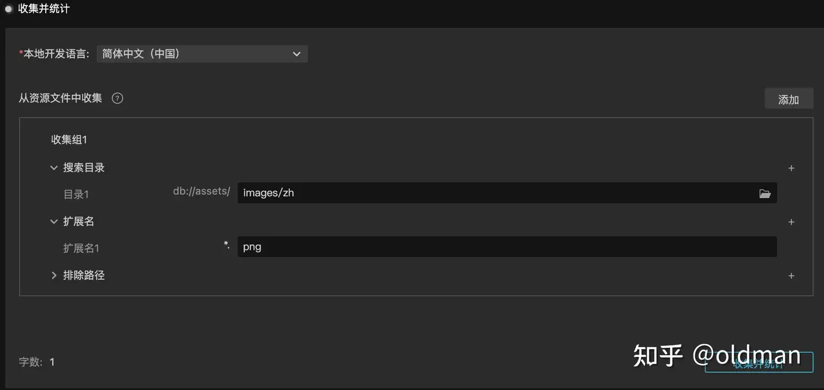Click the help icon beside 从资源文件中收集
The width and height of the screenshot is (824, 390).
117,98
